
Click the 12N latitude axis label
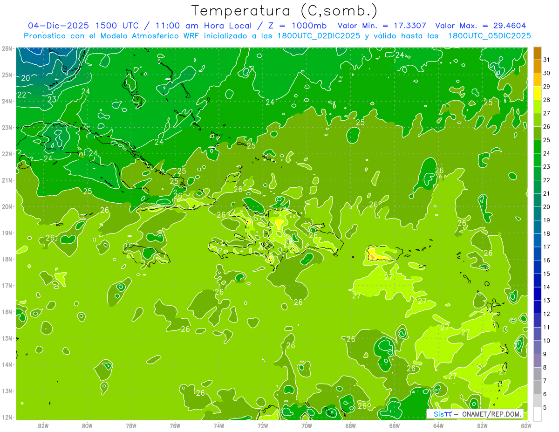[7, 417]
